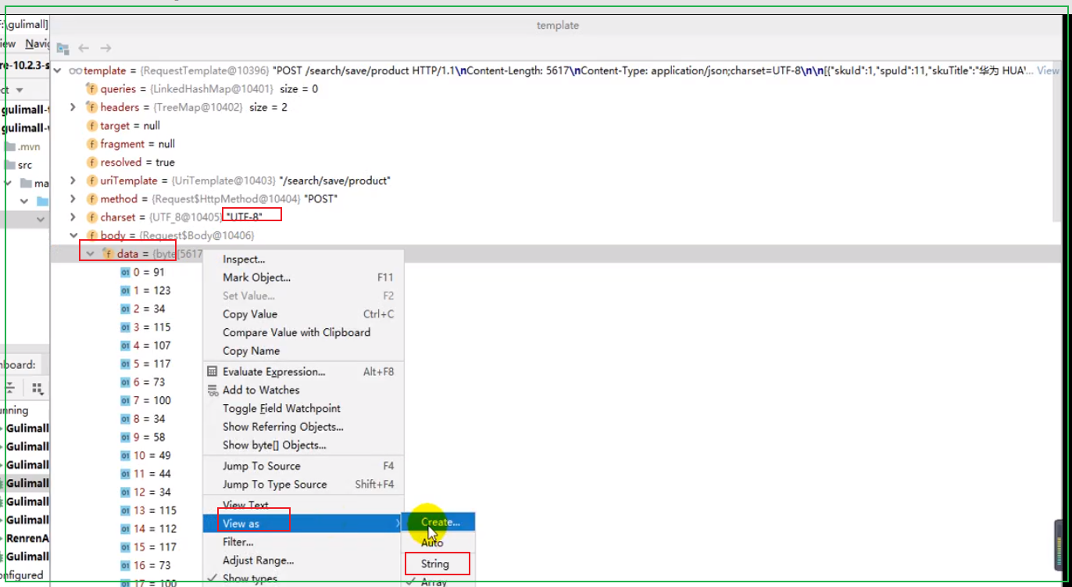Select Toggle Field Watchpoint
1072x587 pixels.
(303, 409)
